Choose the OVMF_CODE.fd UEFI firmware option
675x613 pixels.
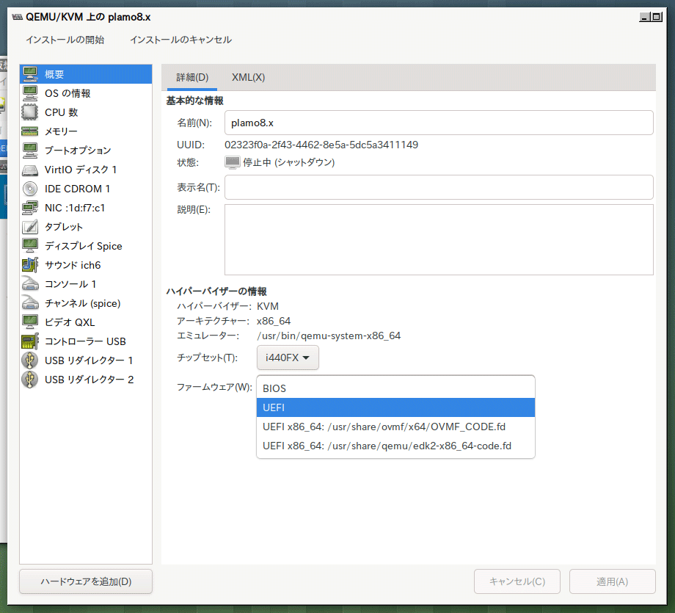(395, 427)
